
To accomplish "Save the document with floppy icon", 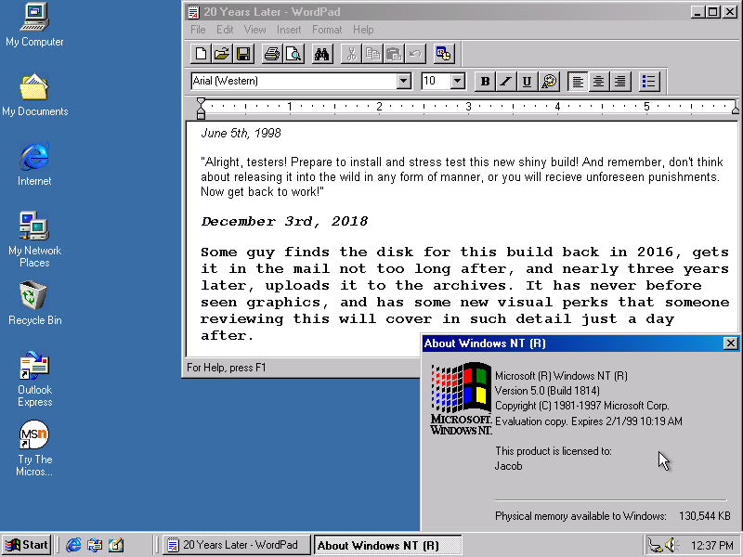I will click(x=243, y=54).
